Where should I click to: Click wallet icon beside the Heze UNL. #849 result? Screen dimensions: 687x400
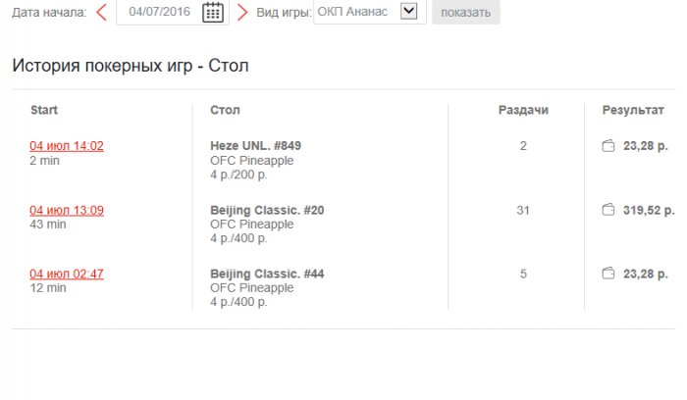(608, 146)
